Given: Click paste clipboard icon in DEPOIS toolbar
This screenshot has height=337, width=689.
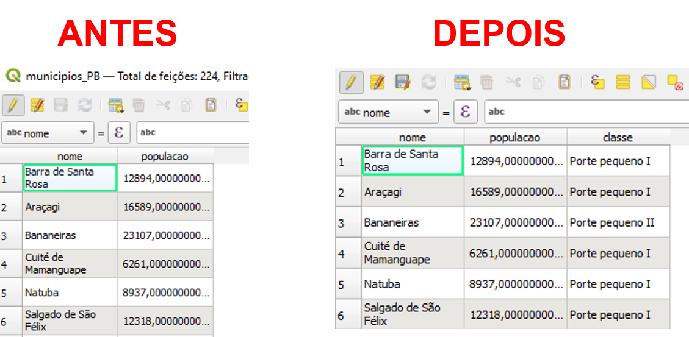Looking at the screenshot, I should point(565,83).
